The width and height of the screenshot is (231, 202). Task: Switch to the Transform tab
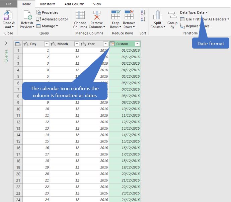click(x=48, y=4)
